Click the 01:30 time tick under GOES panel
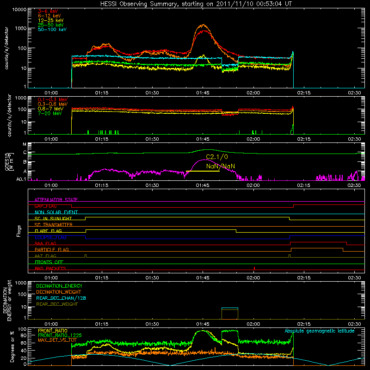 point(152,185)
